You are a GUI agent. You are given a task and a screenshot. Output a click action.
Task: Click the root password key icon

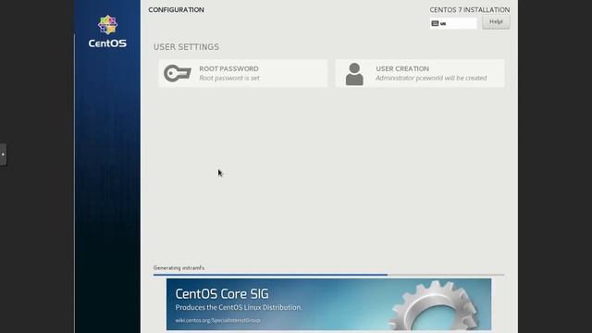point(177,73)
